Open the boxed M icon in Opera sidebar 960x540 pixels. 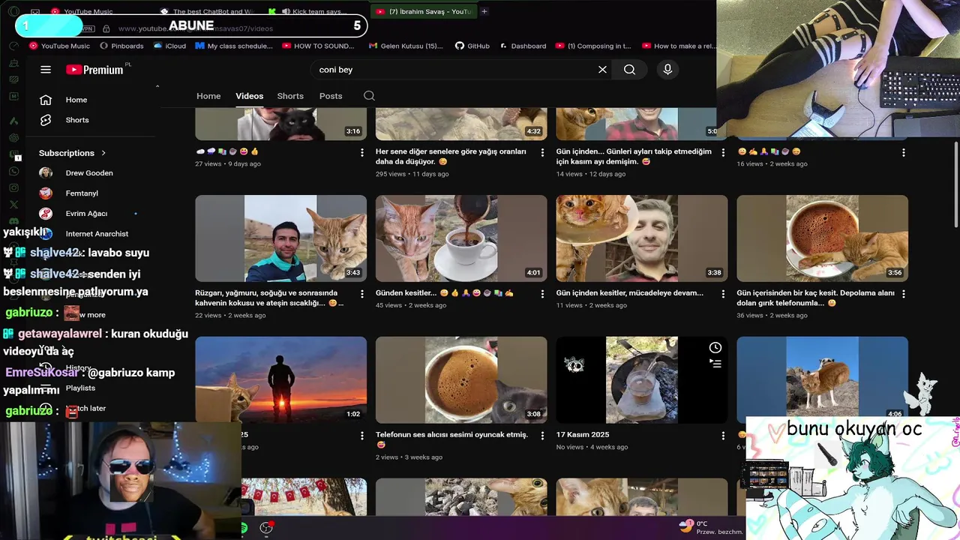pos(13,96)
